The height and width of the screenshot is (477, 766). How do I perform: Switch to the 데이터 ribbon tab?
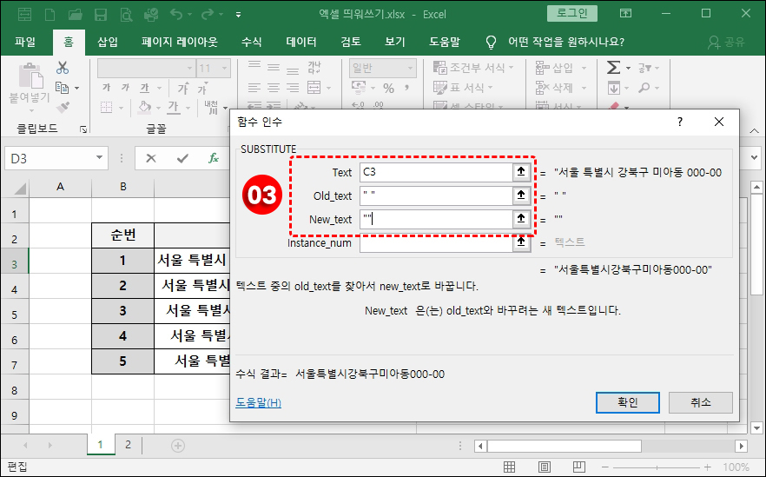[300, 42]
